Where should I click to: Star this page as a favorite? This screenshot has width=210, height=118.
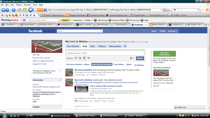(x=31, y=10)
